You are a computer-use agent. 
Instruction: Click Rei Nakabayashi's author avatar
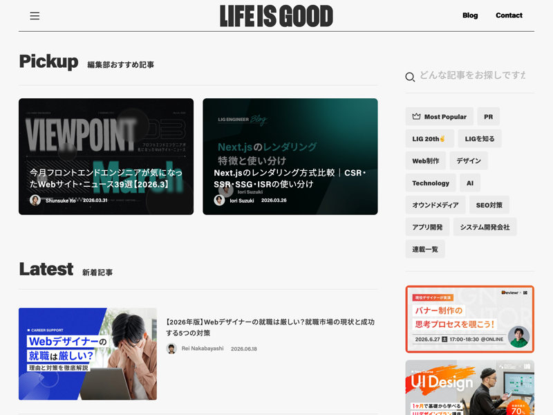click(171, 349)
